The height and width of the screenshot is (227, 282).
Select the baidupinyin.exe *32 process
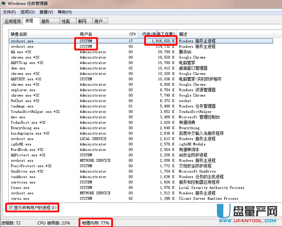point(141,133)
